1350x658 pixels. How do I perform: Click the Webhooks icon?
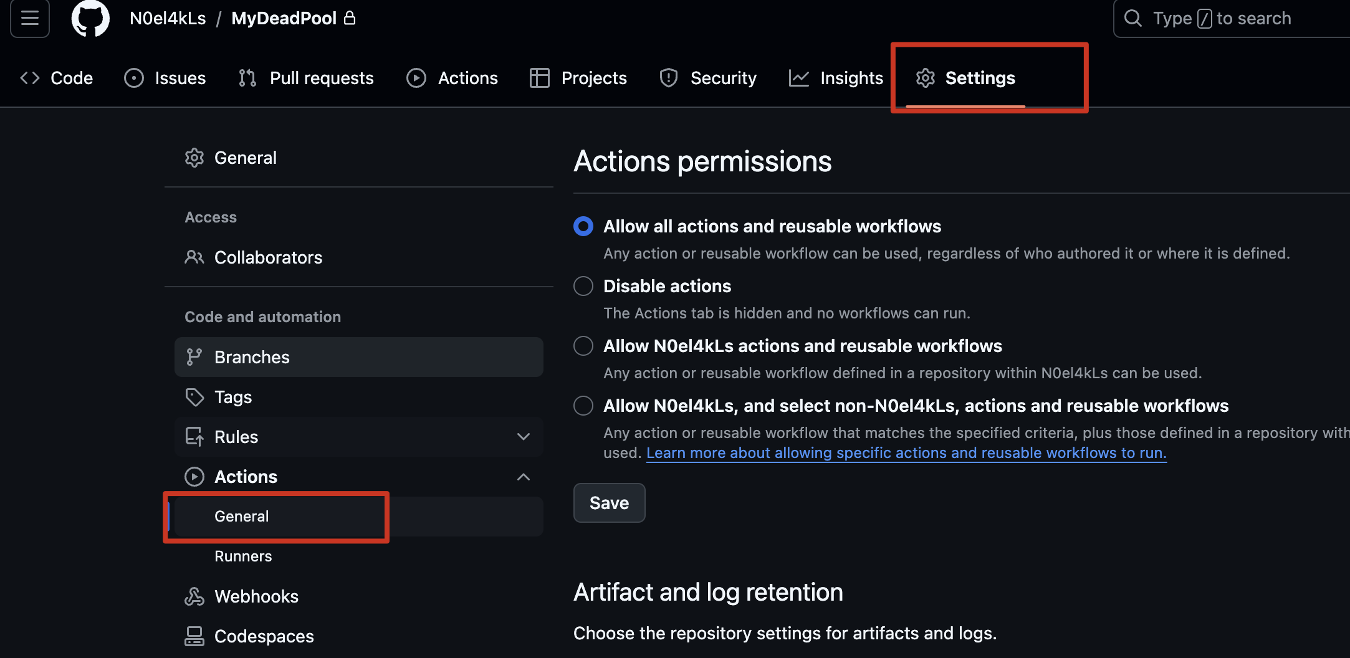pos(194,596)
